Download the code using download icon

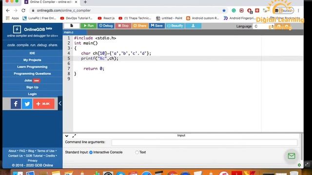pos(193,26)
